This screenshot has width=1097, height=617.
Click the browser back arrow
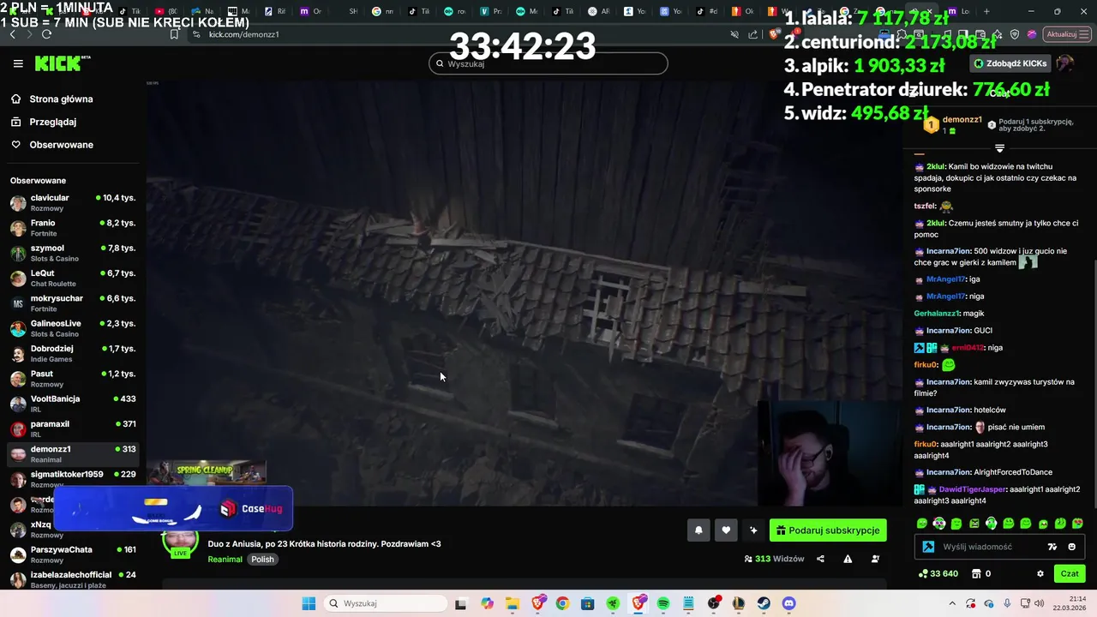(13, 34)
